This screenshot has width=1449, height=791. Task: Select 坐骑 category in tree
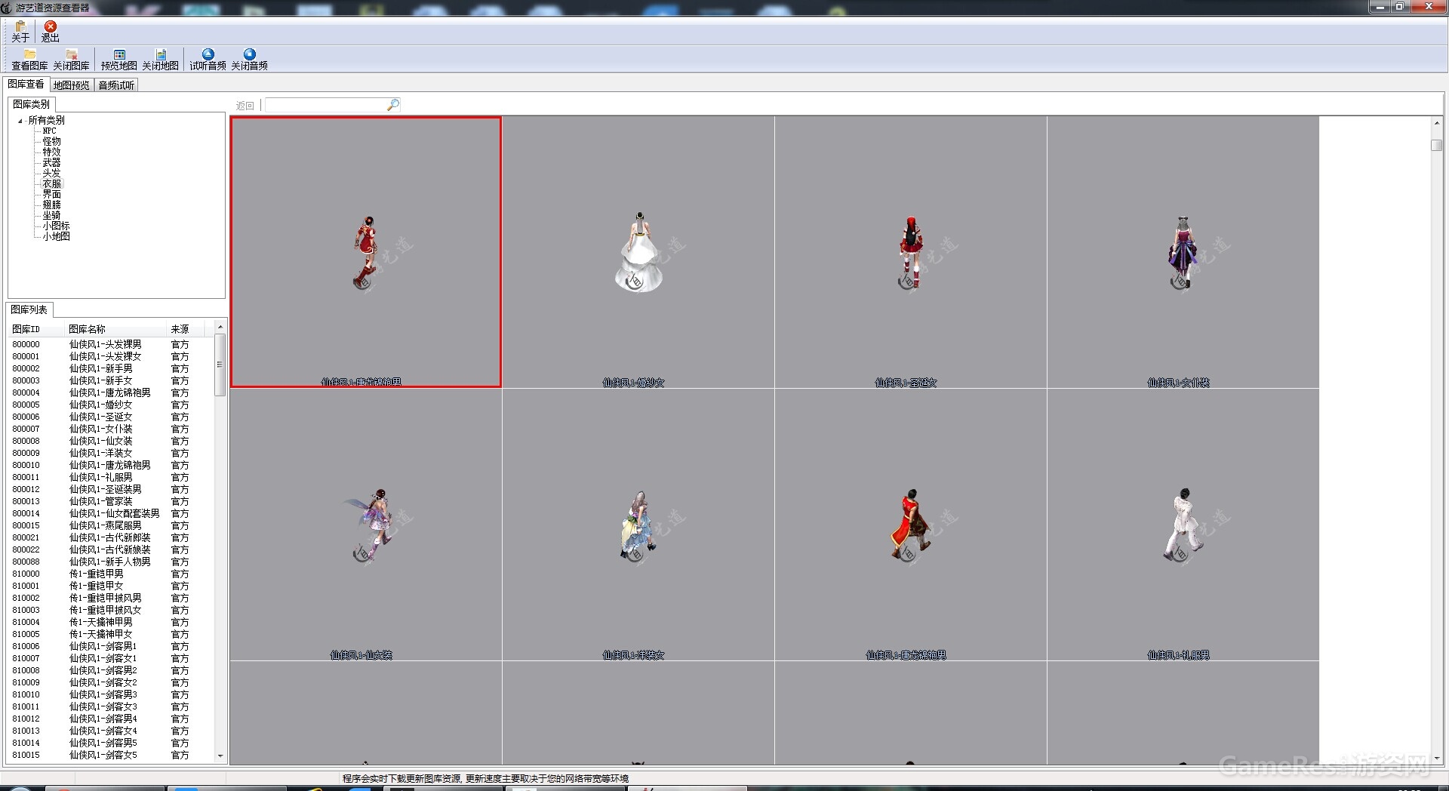(51, 215)
